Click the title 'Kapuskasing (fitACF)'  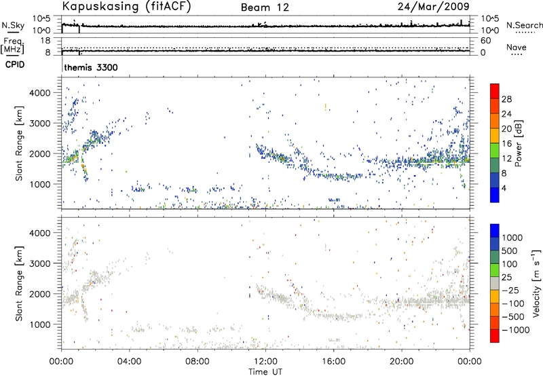(126, 7)
